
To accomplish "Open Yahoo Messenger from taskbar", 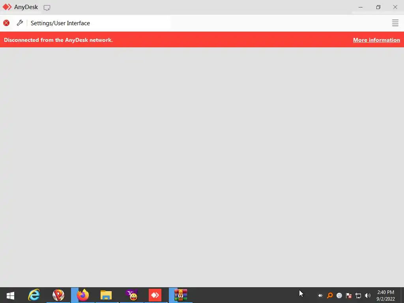I will [132, 295].
